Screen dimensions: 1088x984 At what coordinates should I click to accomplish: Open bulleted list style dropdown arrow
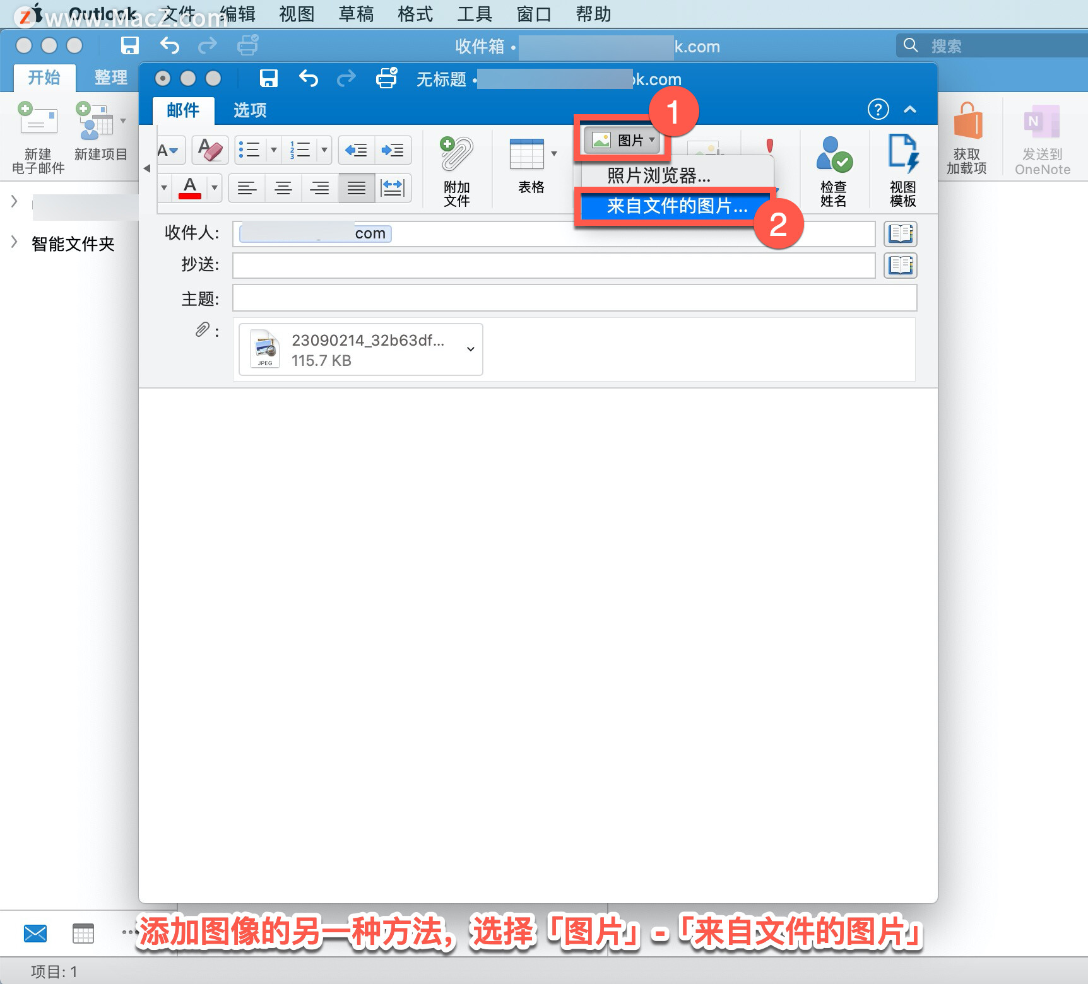coord(274,150)
